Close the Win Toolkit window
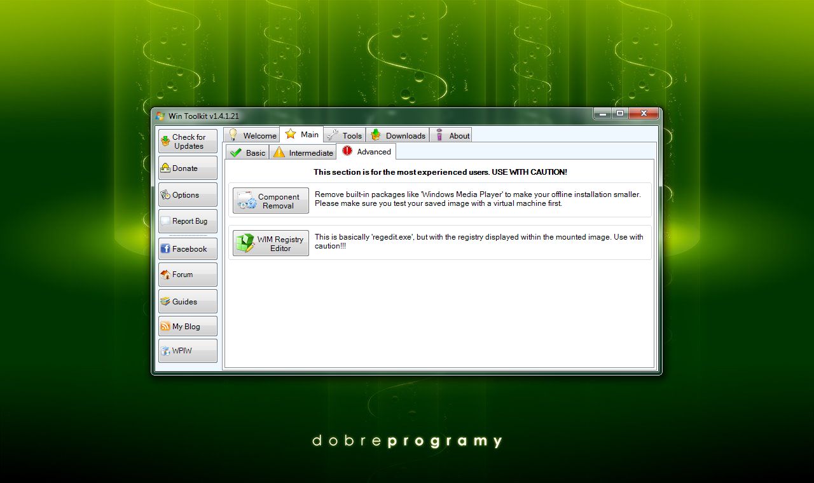The height and width of the screenshot is (483, 814). [x=644, y=113]
